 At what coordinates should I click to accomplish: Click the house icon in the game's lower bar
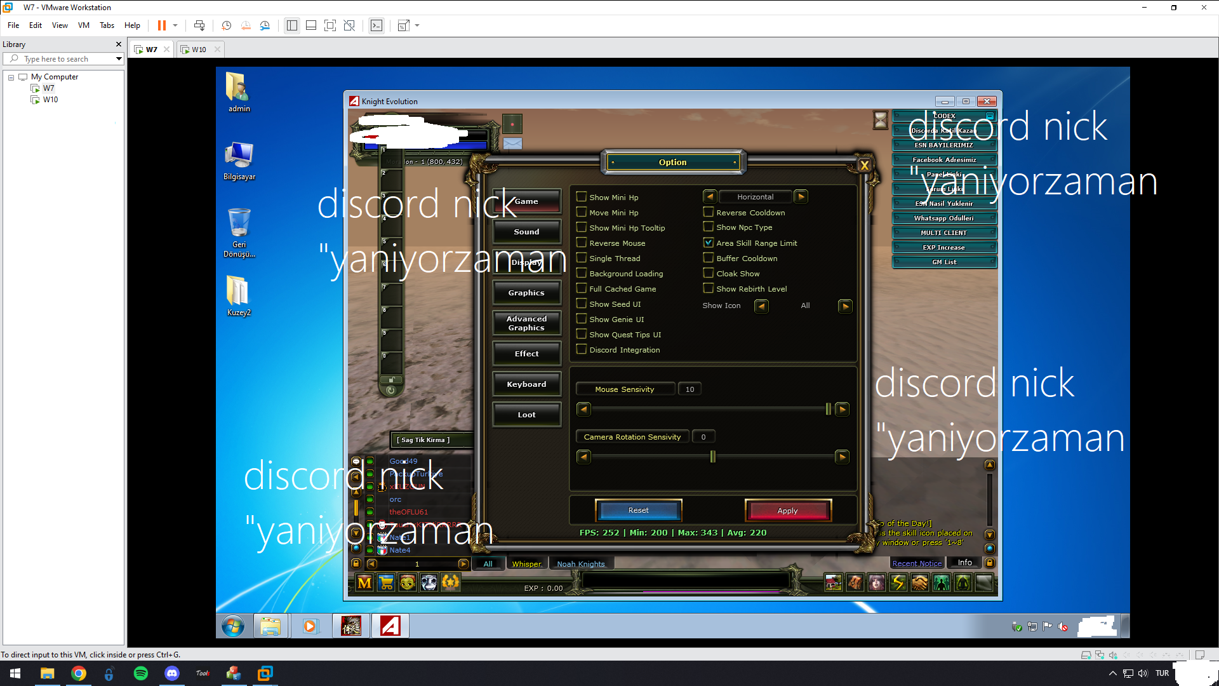(x=834, y=582)
